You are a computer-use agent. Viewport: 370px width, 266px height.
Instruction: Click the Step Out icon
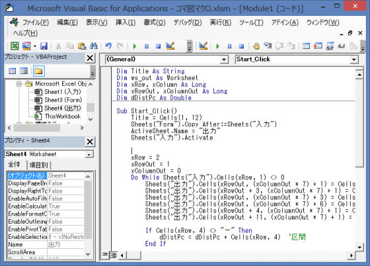[x=291, y=46]
